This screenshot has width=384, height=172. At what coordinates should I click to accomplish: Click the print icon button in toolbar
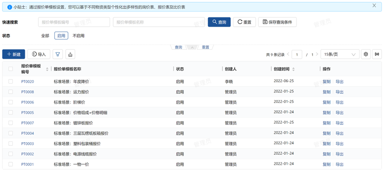(70, 54)
